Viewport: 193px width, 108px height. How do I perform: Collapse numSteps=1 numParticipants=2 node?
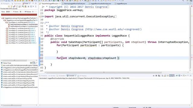(5, 22)
